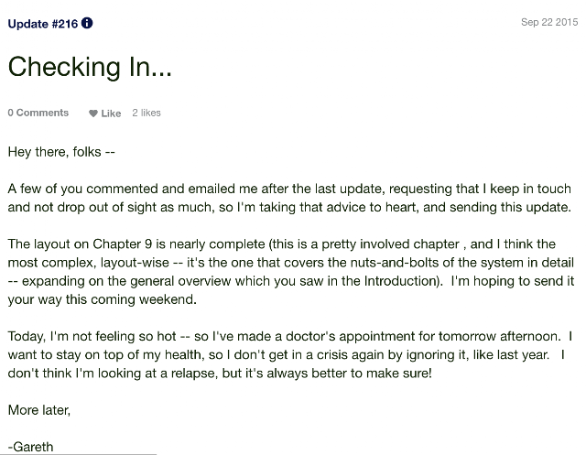
Task: Open the Update #216 link
Action: (43, 24)
